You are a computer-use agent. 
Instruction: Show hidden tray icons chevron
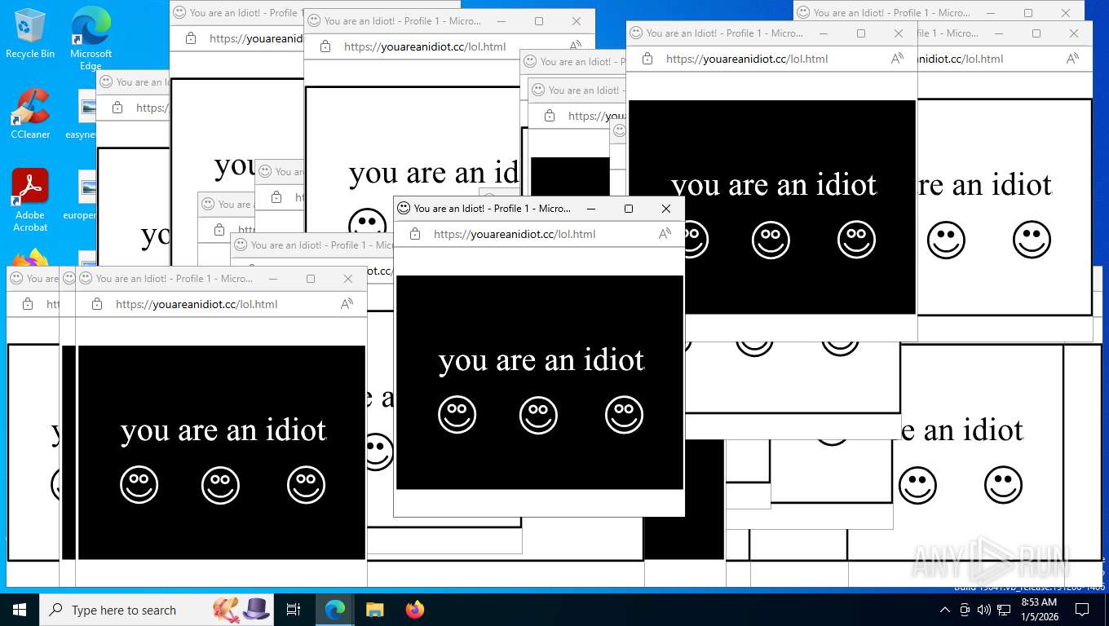coord(945,610)
